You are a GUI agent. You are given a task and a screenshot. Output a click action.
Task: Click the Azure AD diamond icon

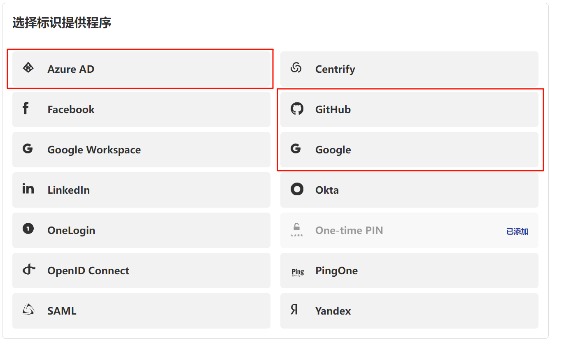click(x=28, y=68)
